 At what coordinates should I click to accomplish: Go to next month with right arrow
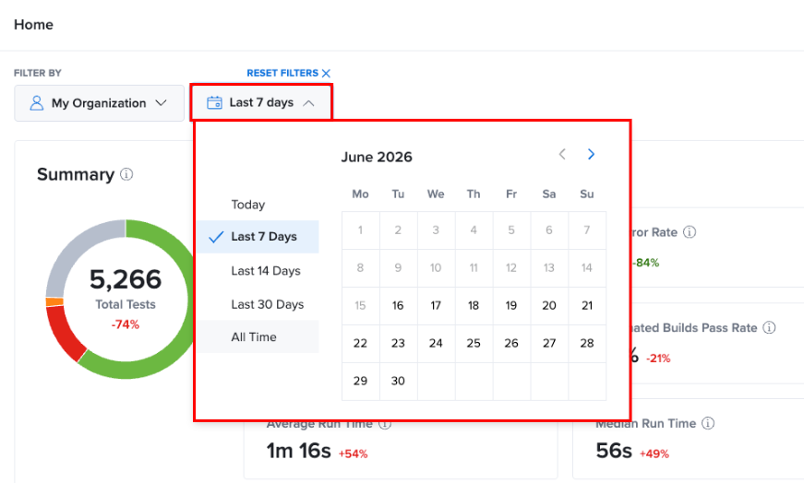pos(591,154)
